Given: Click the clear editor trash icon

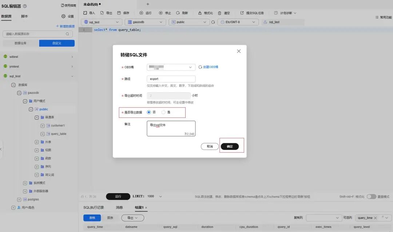Looking at the screenshot, I should (x=219, y=13).
